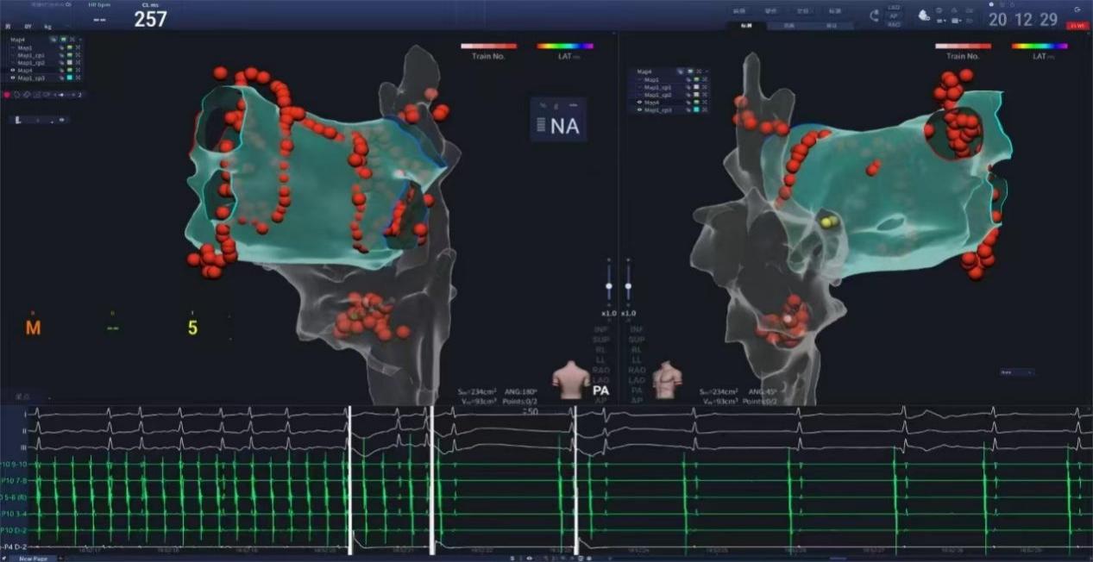This screenshot has height=562, width=1093.
Task: Open second small dropdown beside heart icon
Action: 957,21
